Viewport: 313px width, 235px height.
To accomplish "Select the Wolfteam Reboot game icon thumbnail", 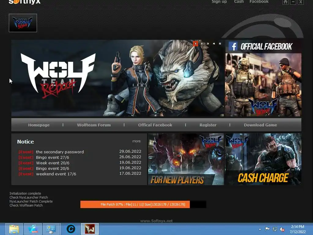I will point(23,23).
